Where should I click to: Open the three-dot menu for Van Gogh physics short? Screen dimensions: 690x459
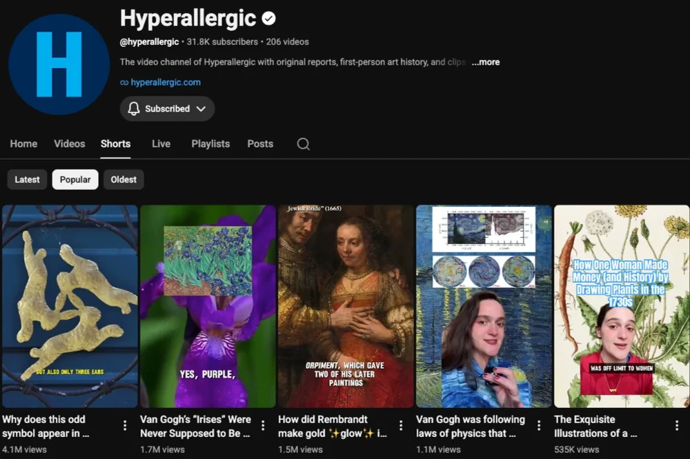[539, 425]
